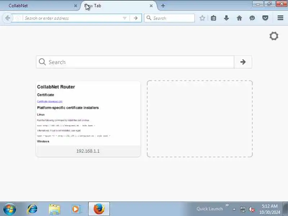Open the Downloads arrow icon
Image resolution: width=288 pixels, height=216 pixels.
click(x=226, y=18)
